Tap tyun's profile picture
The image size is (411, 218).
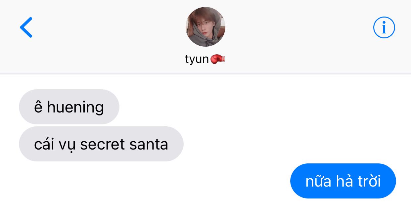pos(206,27)
